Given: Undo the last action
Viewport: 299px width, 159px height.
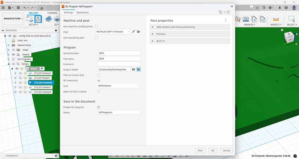Looking at the screenshot, I should (25, 8).
